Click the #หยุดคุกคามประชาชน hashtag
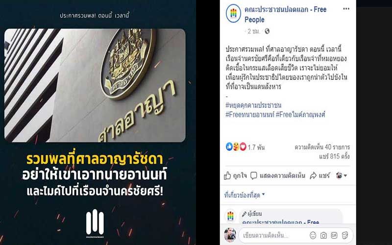Screen dimensions: 392x245 point(253,105)
